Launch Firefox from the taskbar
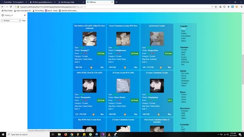This screenshot has width=244, height=137. click(66, 134)
